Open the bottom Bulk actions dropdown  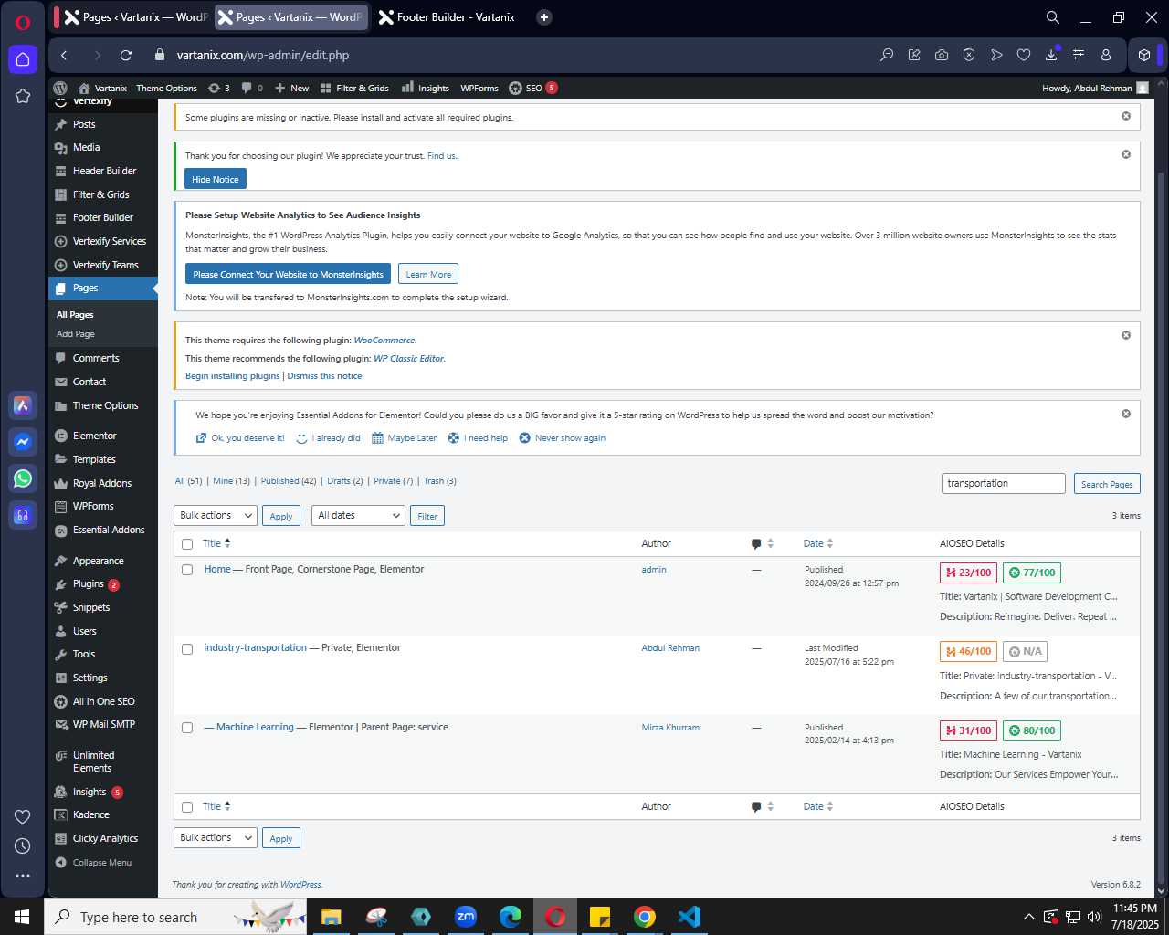216,837
